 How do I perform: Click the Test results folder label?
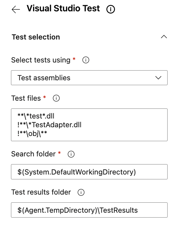click(x=41, y=192)
